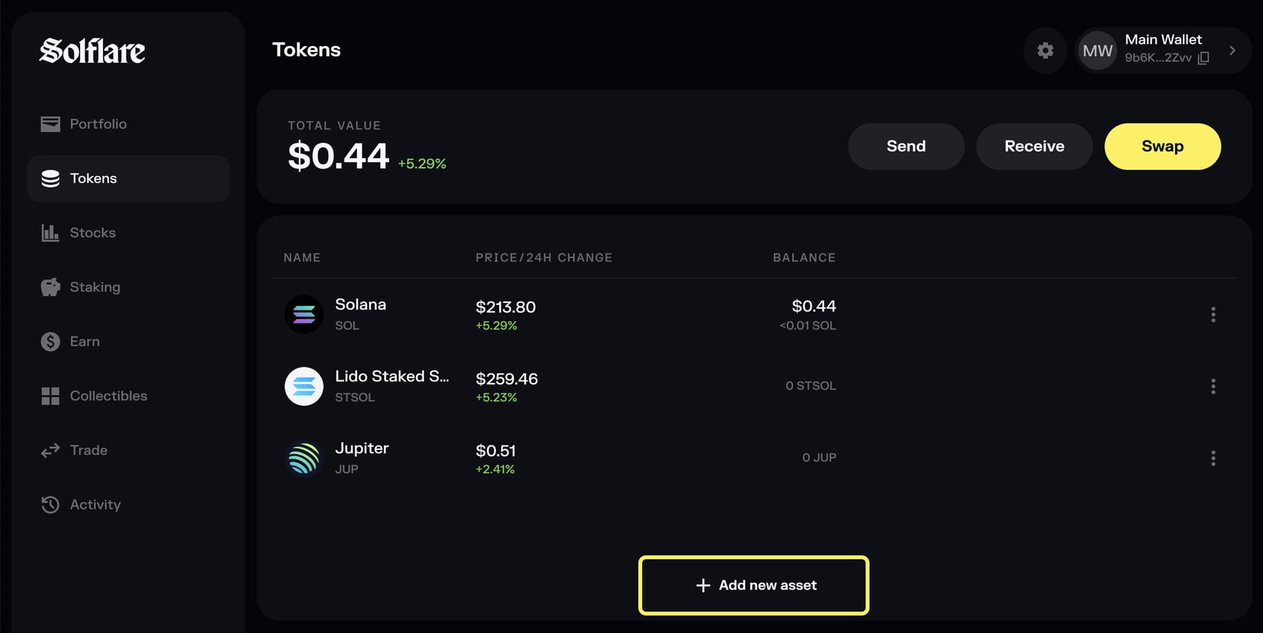Image resolution: width=1263 pixels, height=633 pixels.
Task: Open the options menu for Jupiter row
Action: [x=1213, y=457]
